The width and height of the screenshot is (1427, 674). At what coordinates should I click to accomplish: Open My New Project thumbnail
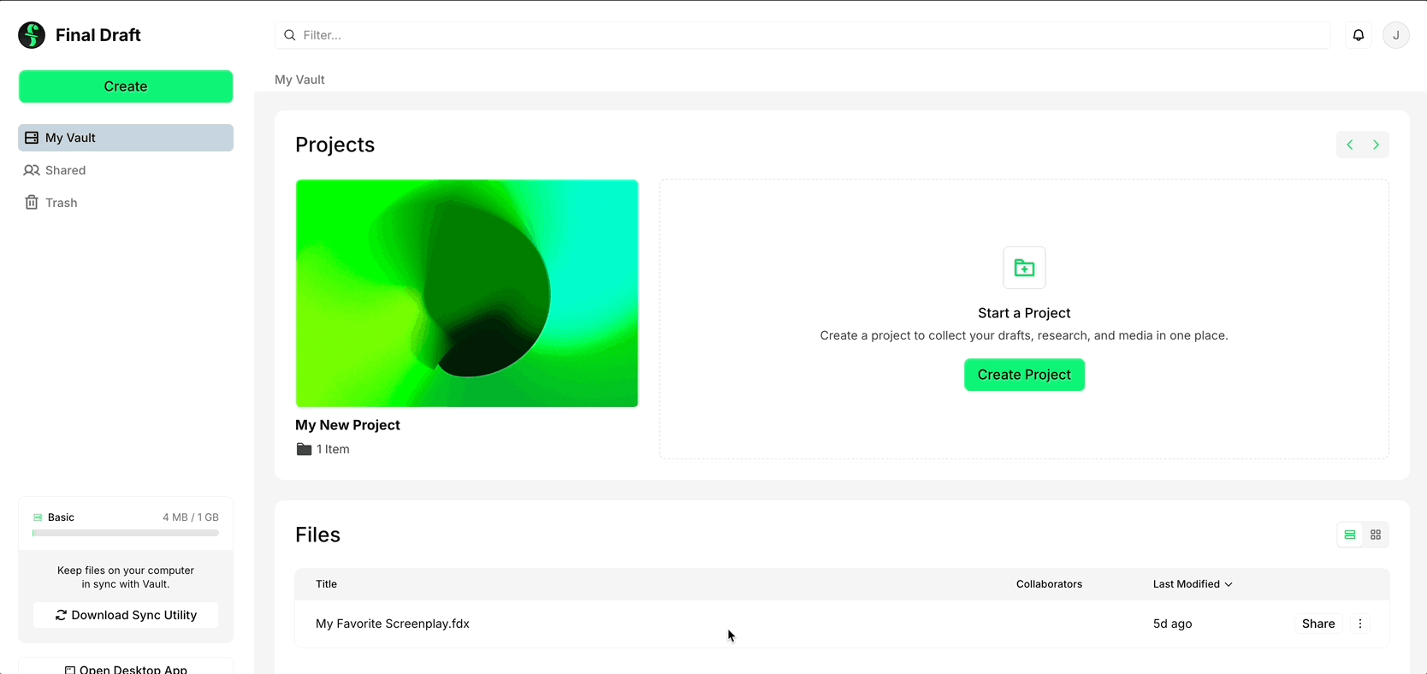click(466, 293)
